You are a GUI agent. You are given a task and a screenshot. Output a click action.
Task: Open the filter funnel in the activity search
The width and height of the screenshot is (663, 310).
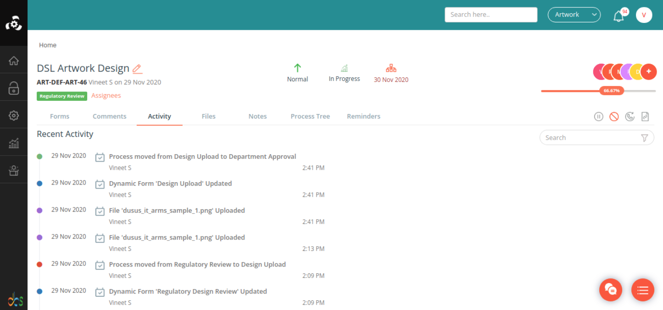point(644,138)
